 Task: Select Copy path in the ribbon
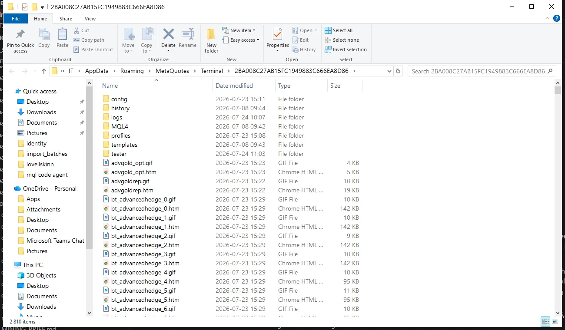coord(89,40)
